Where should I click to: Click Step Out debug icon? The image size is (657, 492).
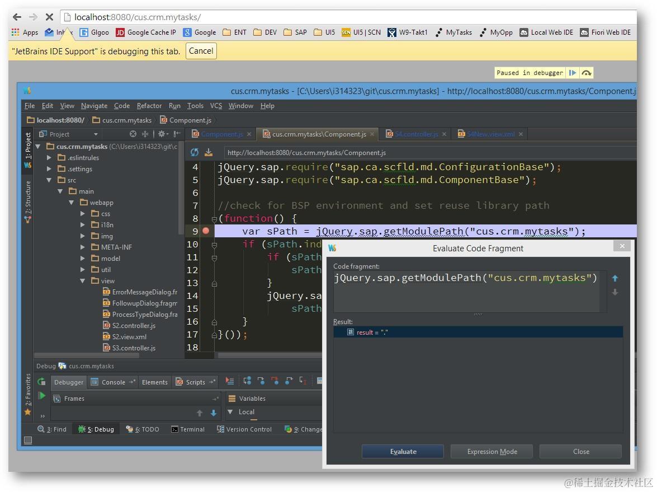click(x=289, y=381)
